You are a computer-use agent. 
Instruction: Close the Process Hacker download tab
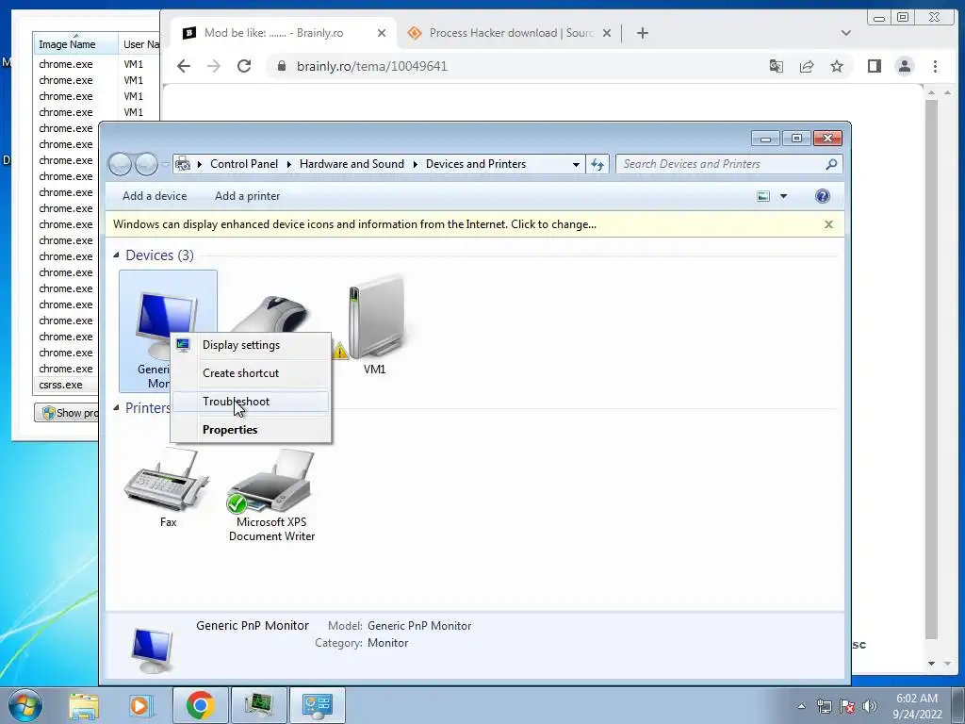coord(607,33)
